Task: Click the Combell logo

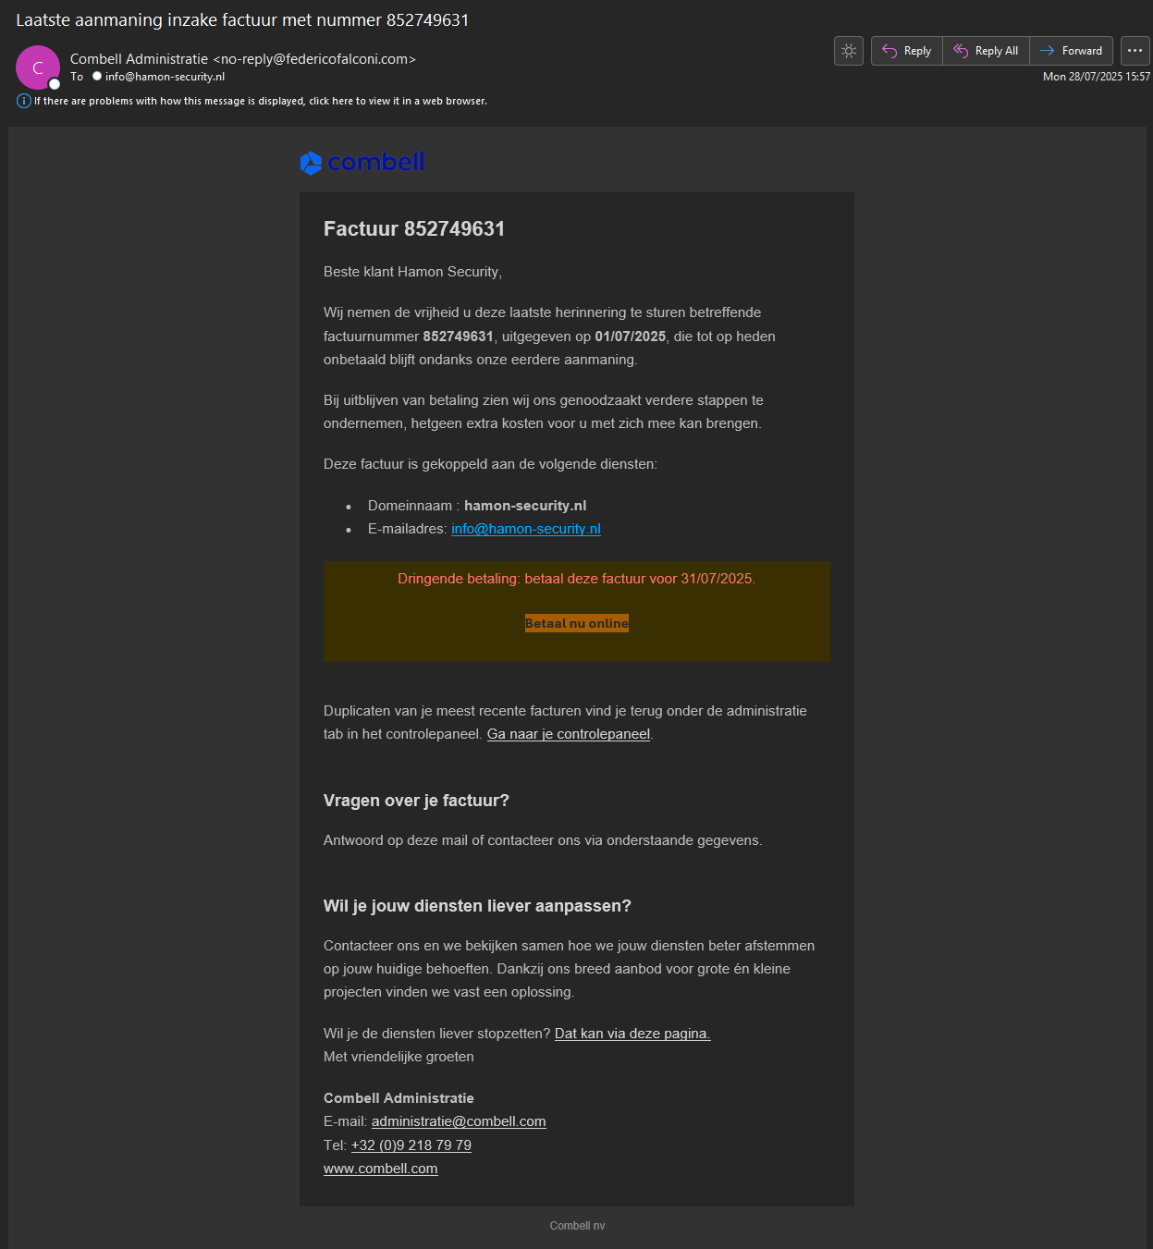Action: tap(362, 163)
